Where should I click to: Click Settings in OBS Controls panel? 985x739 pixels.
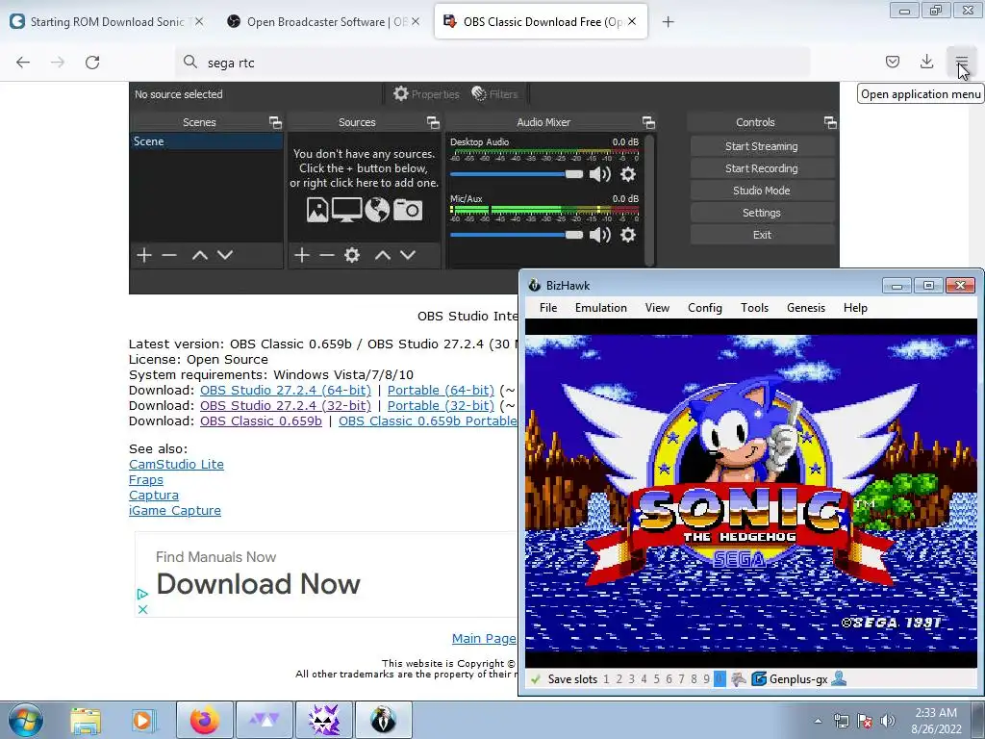762,213
